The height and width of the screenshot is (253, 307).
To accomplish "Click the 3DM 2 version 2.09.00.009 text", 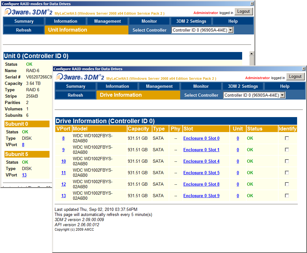I will (79, 220).
